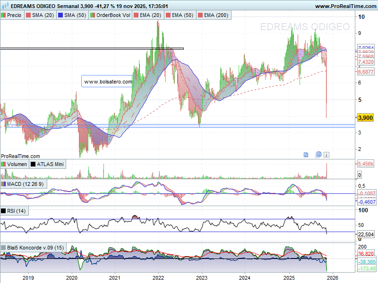Viewport: 378px width, 283px height.
Task: Click the www.bolsatero.com text box
Action: click(108, 82)
